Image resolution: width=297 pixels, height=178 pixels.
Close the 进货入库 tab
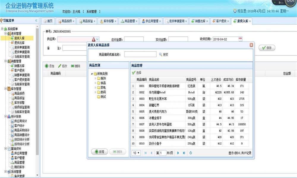250,21
